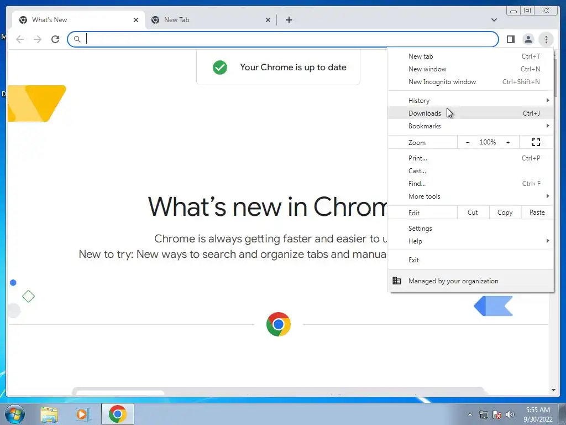Click the network tray icon
This screenshot has height=425, width=566.
coord(483,414)
